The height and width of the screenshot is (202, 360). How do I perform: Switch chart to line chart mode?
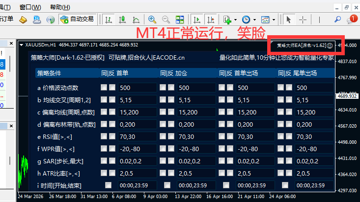[136, 20]
